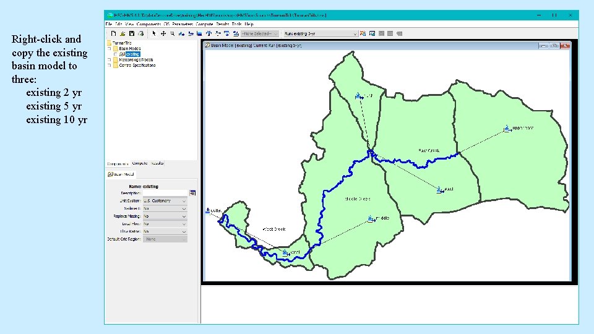Viewport: 594px width, 334px height.
Task: Open the description editor button
Action: (x=192, y=193)
